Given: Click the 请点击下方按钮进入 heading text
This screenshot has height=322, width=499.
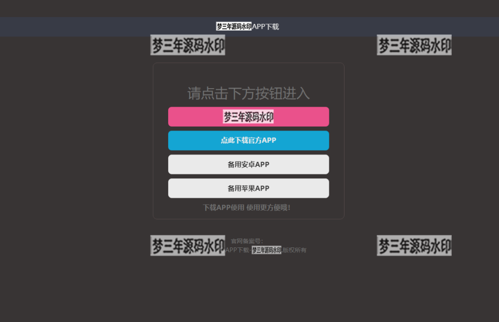Looking at the screenshot, I should [x=249, y=94].
